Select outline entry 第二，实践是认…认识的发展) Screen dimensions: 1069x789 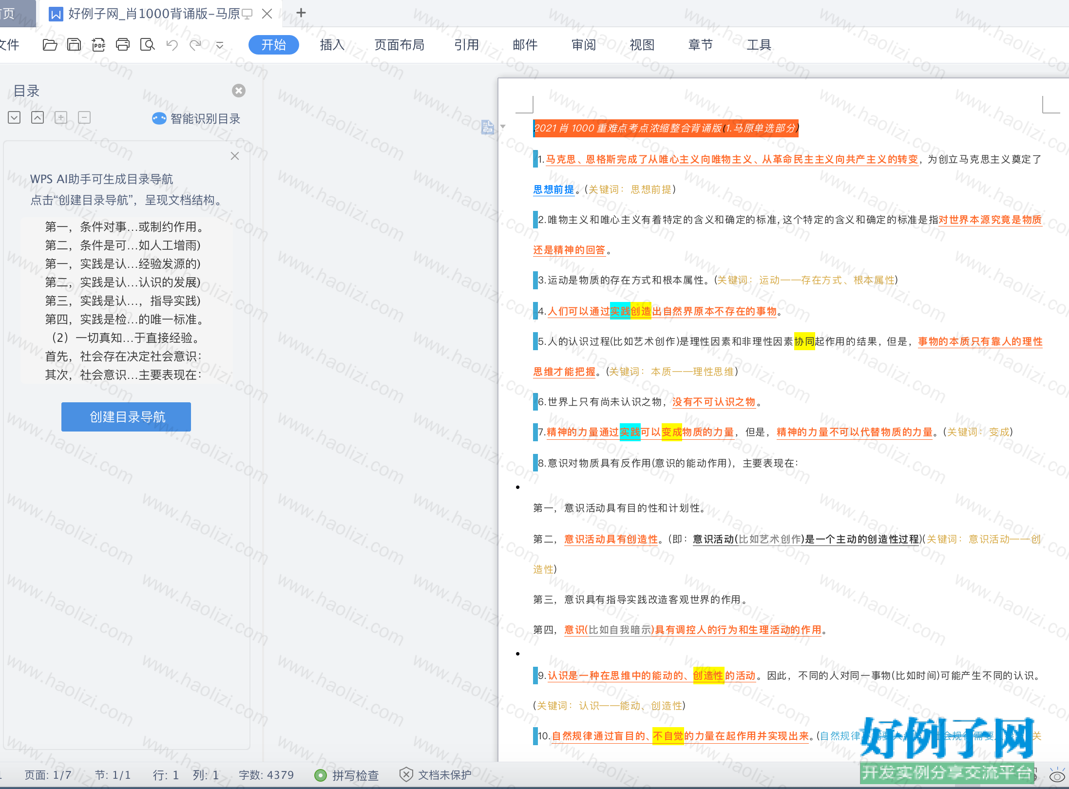click(x=123, y=282)
